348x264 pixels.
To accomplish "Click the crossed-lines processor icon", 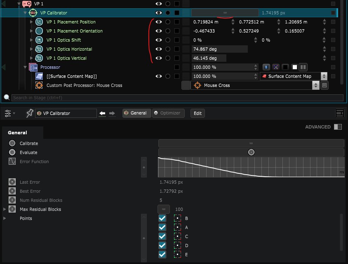I will pos(276,67).
